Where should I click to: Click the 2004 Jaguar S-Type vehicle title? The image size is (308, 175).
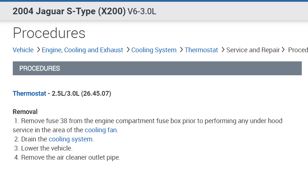click(x=69, y=11)
